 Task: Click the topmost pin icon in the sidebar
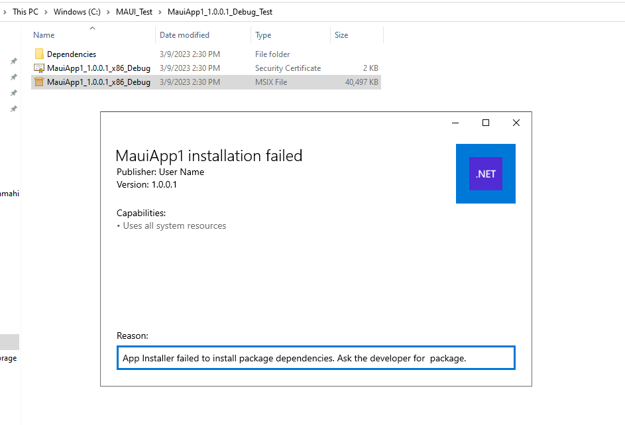click(13, 60)
